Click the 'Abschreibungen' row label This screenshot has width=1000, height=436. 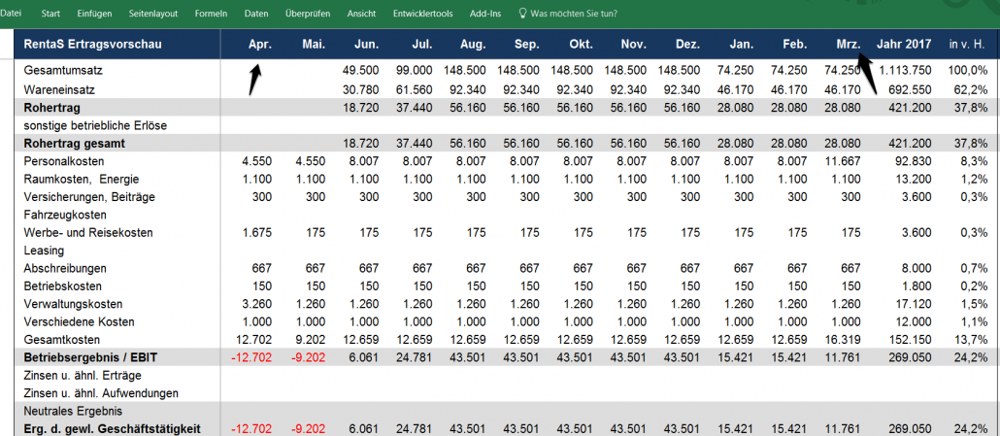[64, 268]
